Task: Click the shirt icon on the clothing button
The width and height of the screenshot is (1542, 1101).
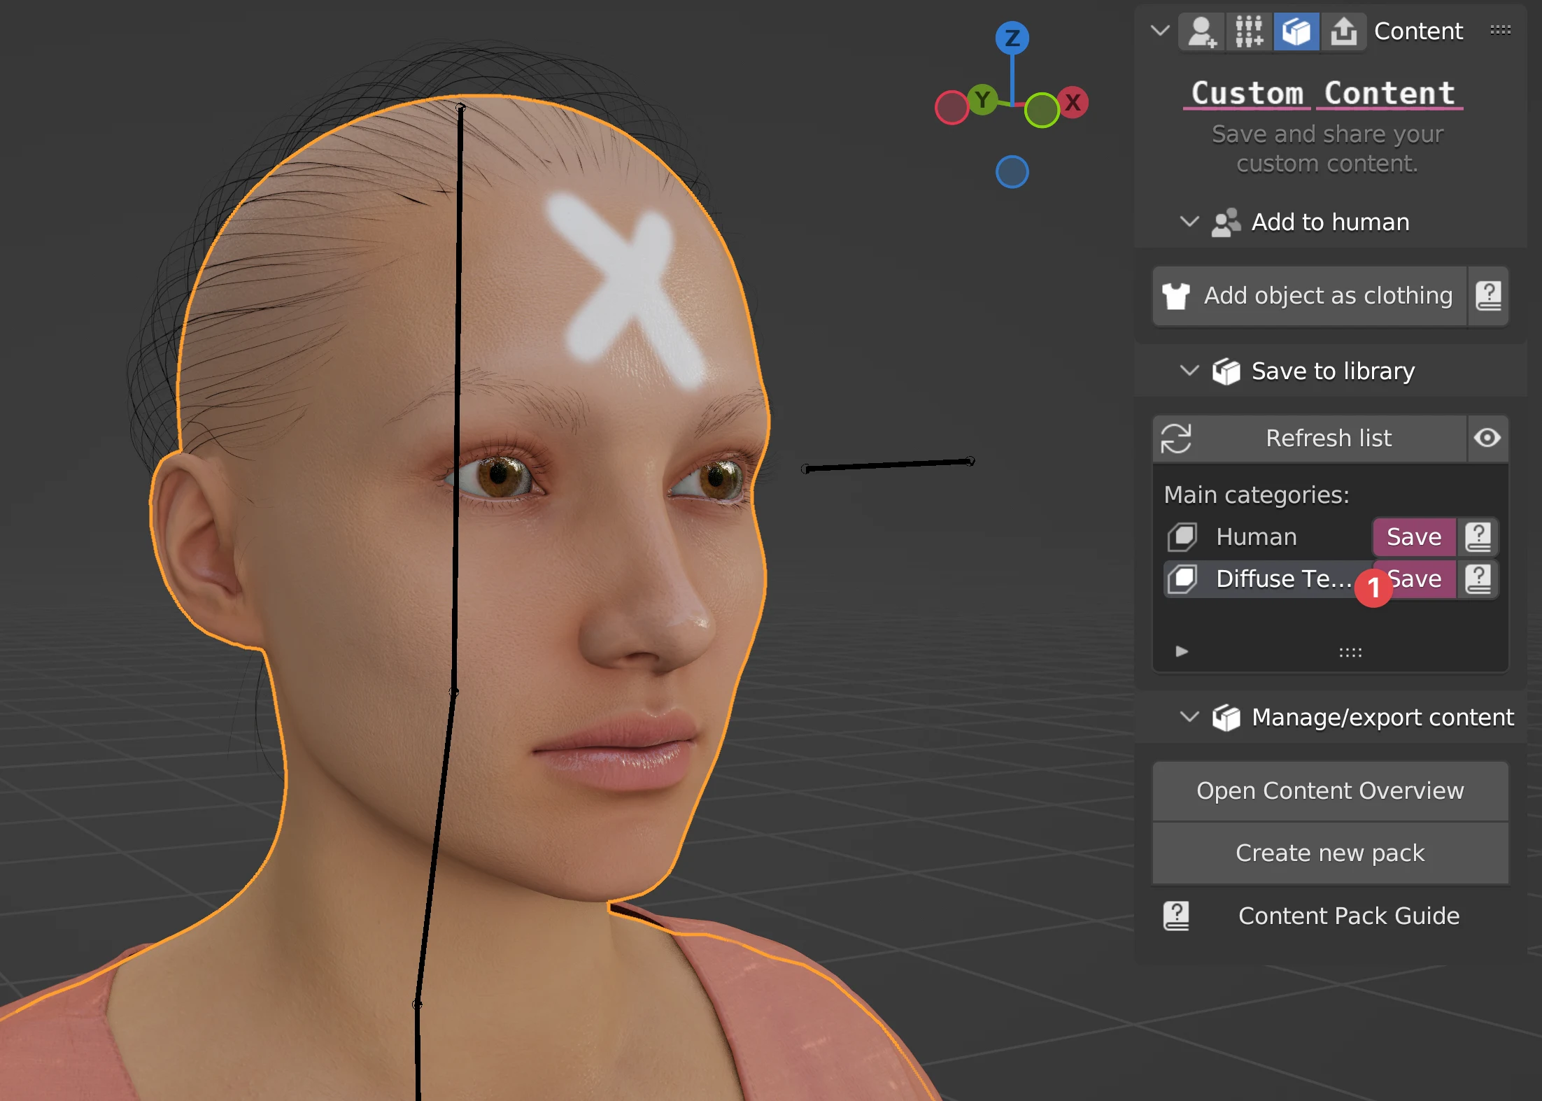Action: coord(1176,296)
